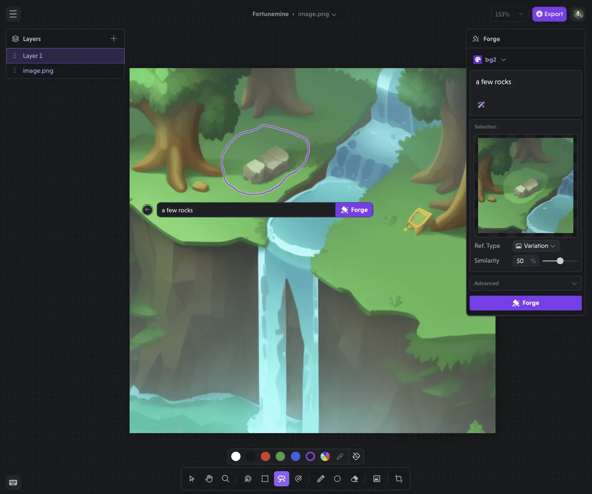The width and height of the screenshot is (592, 494).
Task: Pick the red color swatch
Action: [x=266, y=456]
